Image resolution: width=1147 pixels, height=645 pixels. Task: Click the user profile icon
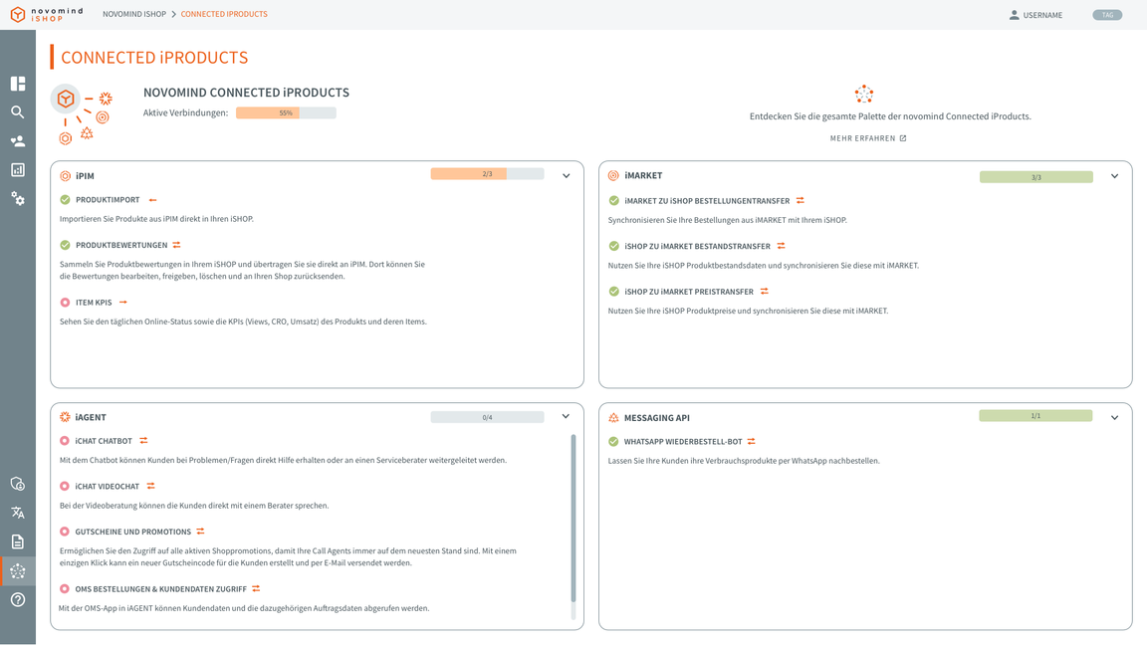tap(1014, 15)
